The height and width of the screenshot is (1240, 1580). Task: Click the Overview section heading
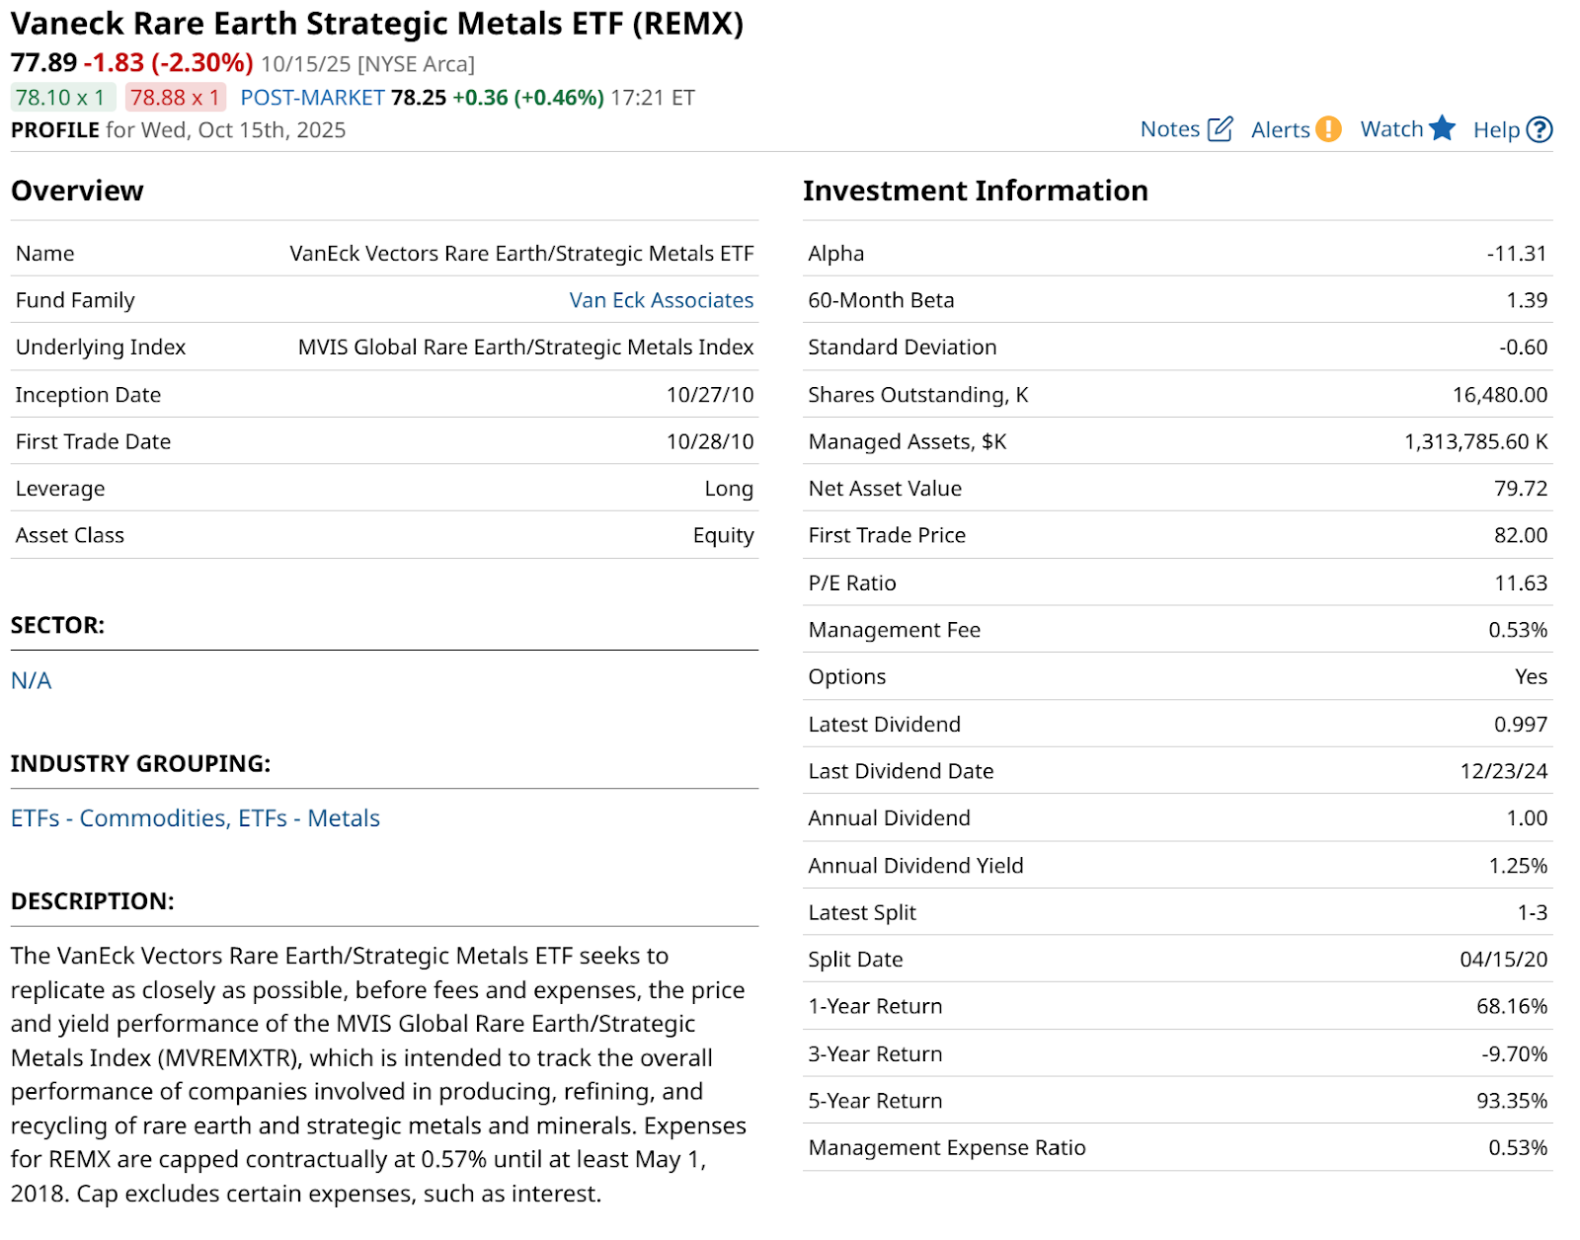pyautogui.click(x=77, y=191)
